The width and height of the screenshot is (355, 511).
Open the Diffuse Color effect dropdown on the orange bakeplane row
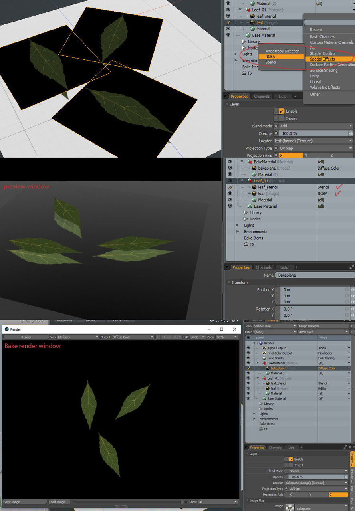[x=349, y=368]
